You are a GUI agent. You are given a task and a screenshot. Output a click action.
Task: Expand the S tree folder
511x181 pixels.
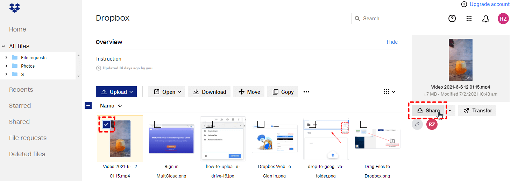[x=6, y=74]
